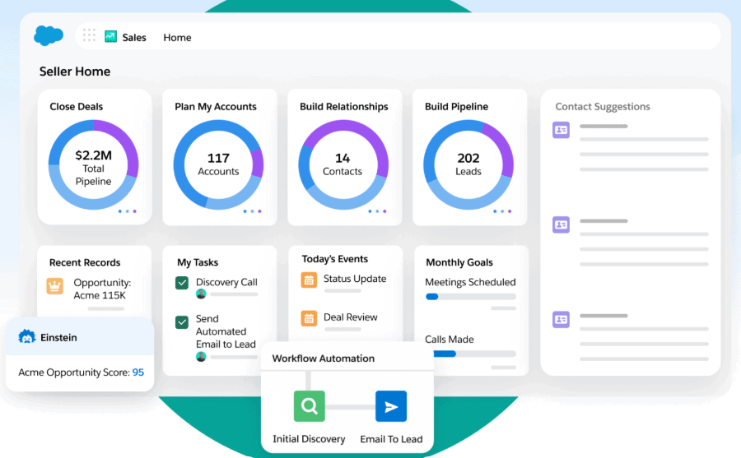This screenshot has height=458, width=741.
Task: Open the 14 Contacts donut chart
Action: pyautogui.click(x=343, y=164)
